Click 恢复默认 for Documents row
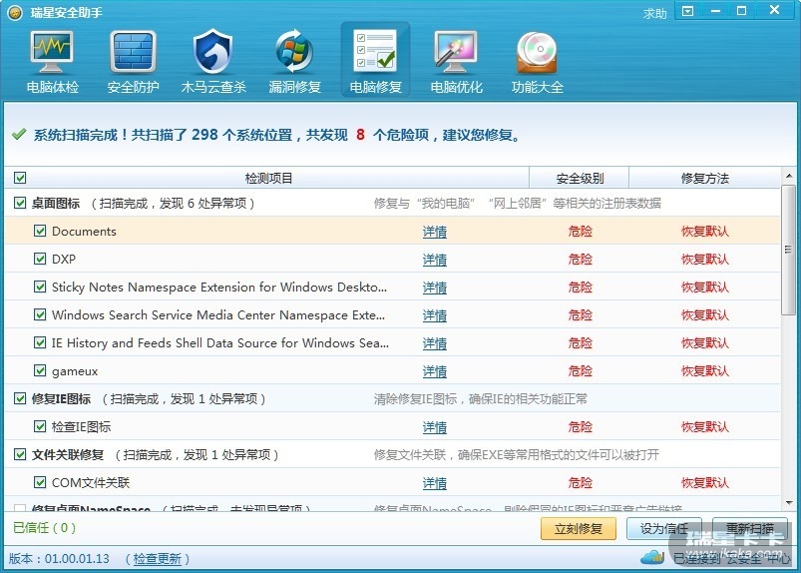Image resolution: width=801 pixels, height=573 pixels. (x=705, y=231)
